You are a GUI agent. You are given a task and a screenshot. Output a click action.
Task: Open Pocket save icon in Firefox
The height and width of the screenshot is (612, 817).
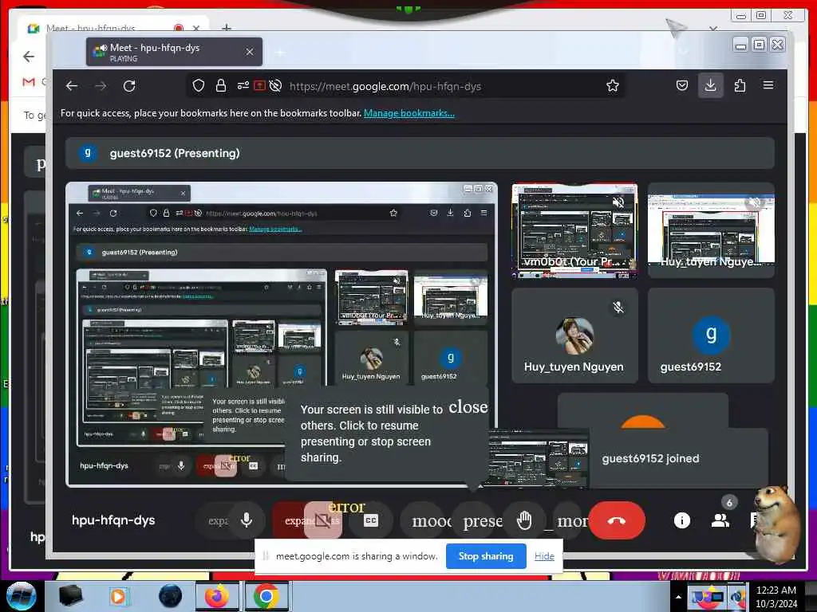pyautogui.click(x=682, y=85)
